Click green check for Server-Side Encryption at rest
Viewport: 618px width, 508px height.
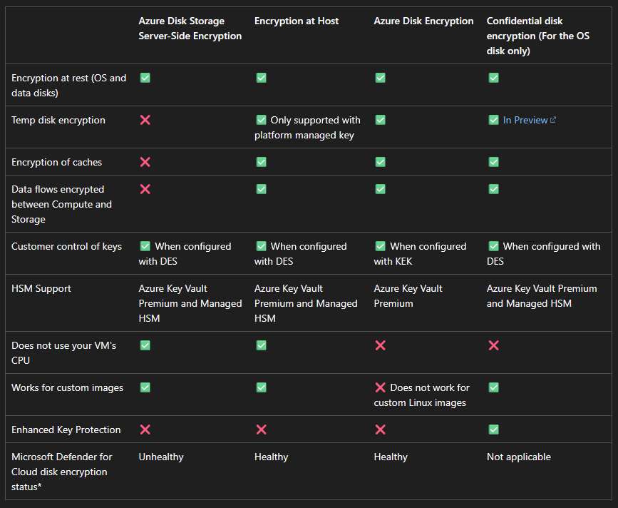click(x=145, y=78)
